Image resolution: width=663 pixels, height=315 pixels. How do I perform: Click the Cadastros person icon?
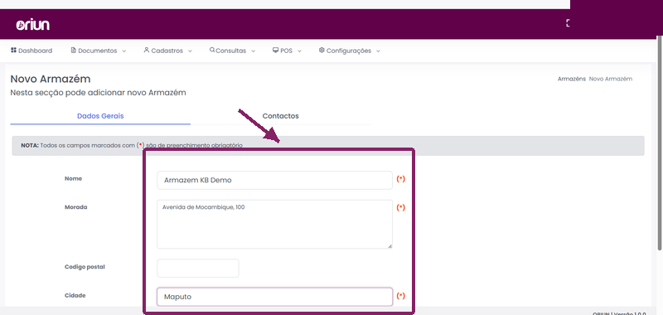coord(147,51)
